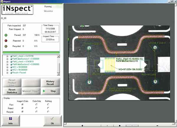Click the plus zoom icon below image

82,126
